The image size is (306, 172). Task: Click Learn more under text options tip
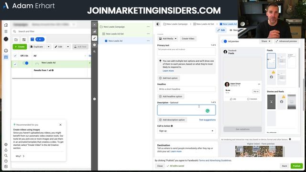pos(168,71)
